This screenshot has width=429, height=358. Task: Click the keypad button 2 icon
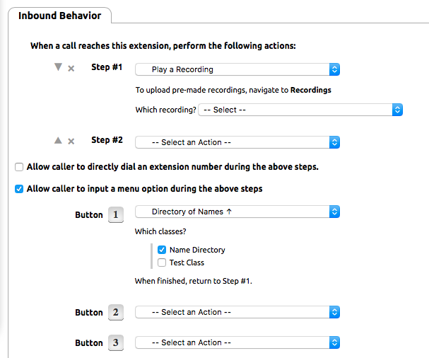pyautogui.click(x=116, y=313)
